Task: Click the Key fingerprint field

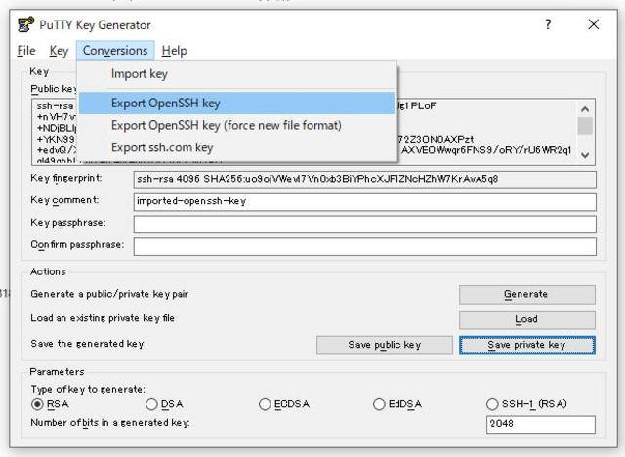Action: tap(364, 180)
